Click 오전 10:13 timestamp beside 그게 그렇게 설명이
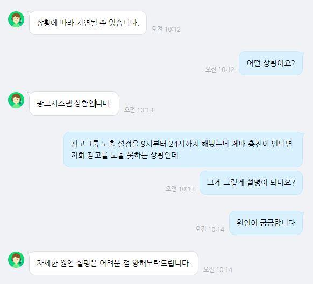The height and width of the screenshot is (284, 313). [180, 189]
